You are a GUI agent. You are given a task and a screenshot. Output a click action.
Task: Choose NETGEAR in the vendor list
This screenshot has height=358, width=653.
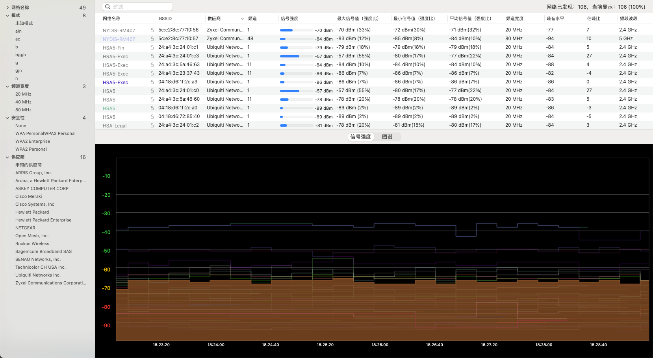coord(25,228)
